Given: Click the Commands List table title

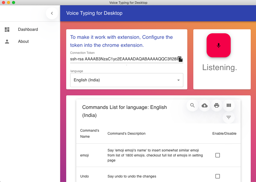Looking at the screenshot, I should tap(125, 111).
